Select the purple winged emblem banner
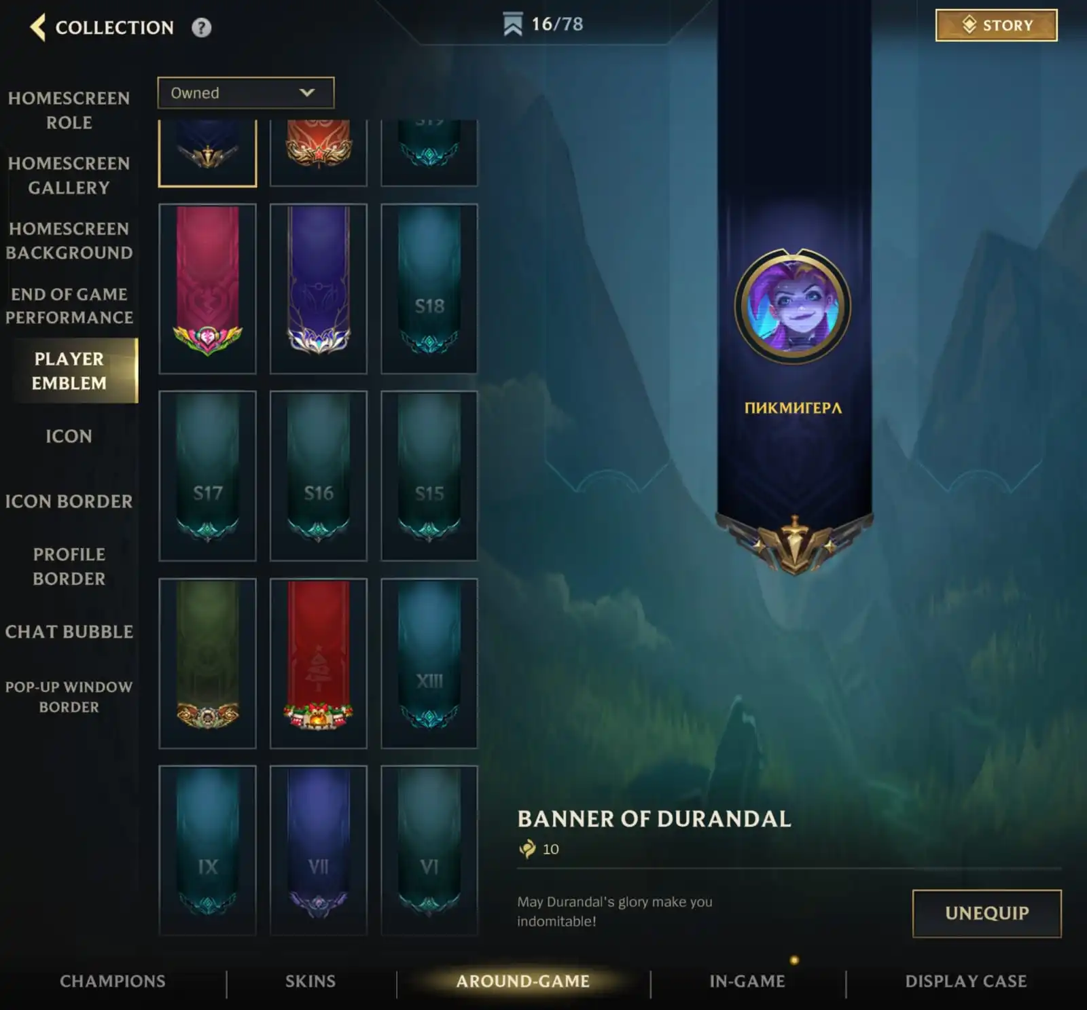This screenshot has width=1087, height=1010. 319,289
